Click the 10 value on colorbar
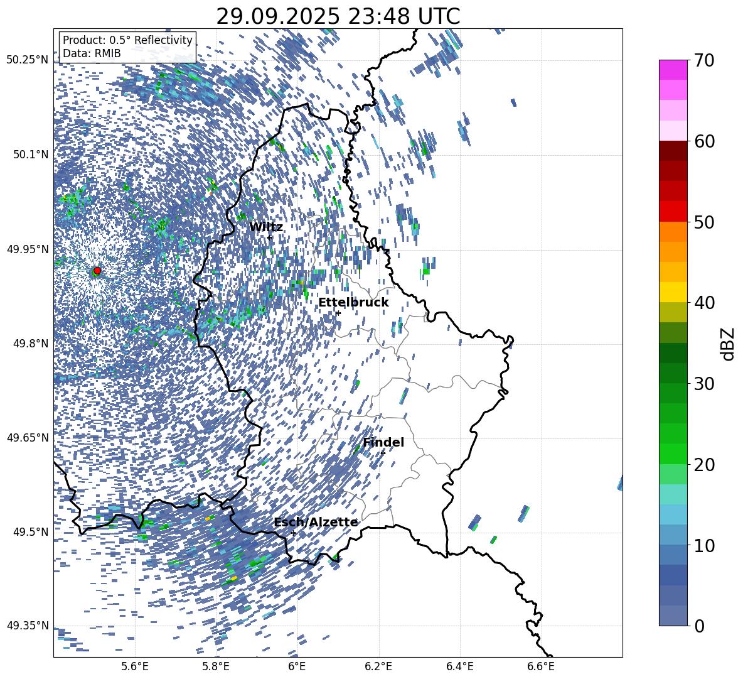This screenshot has height=679, width=743. (x=703, y=546)
